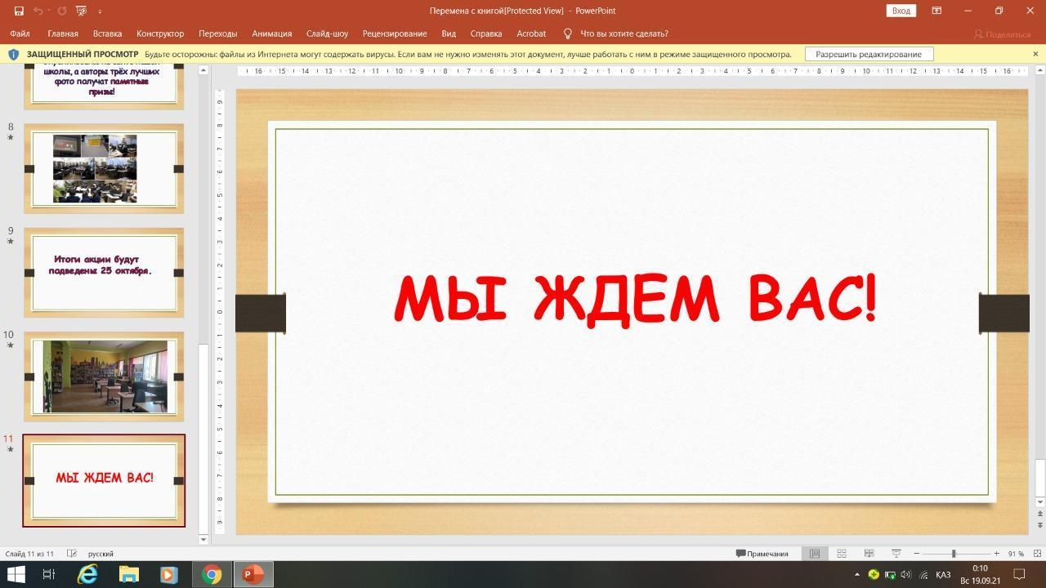Toggle Normal view button in status bar
1046x588 pixels.
click(814, 554)
